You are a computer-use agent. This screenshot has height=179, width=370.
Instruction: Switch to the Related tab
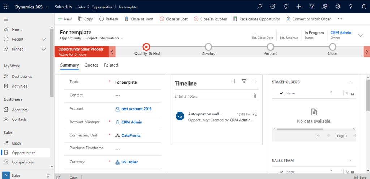pos(111,65)
